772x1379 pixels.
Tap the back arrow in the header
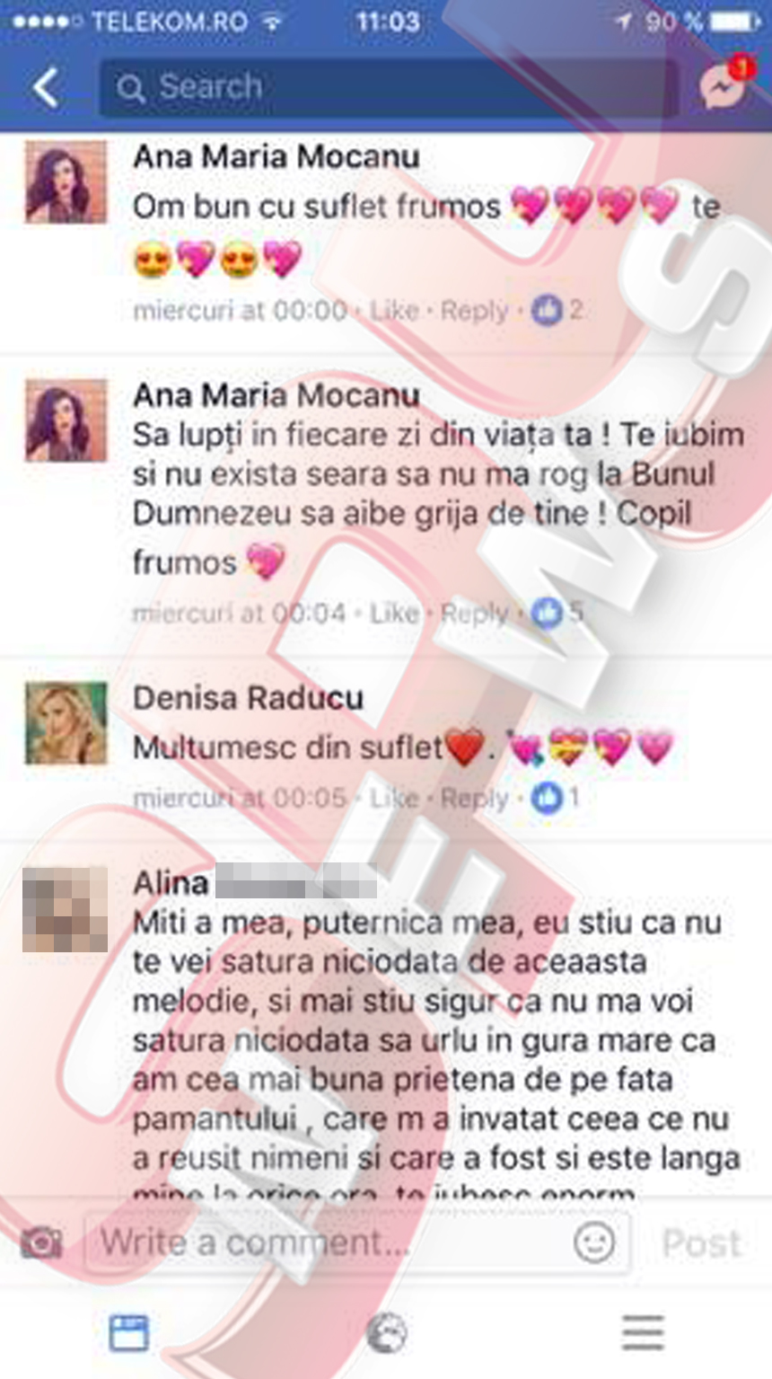(x=47, y=87)
